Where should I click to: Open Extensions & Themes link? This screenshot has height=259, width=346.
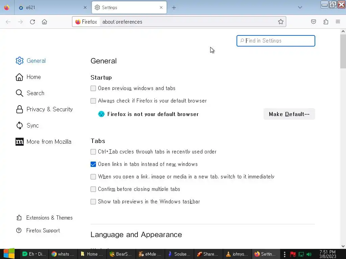click(x=44, y=218)
